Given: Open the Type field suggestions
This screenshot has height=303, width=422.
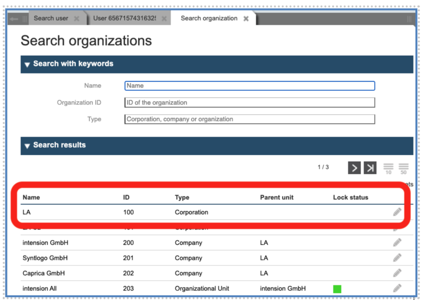Looking at the screenshot, I should 249,119.
